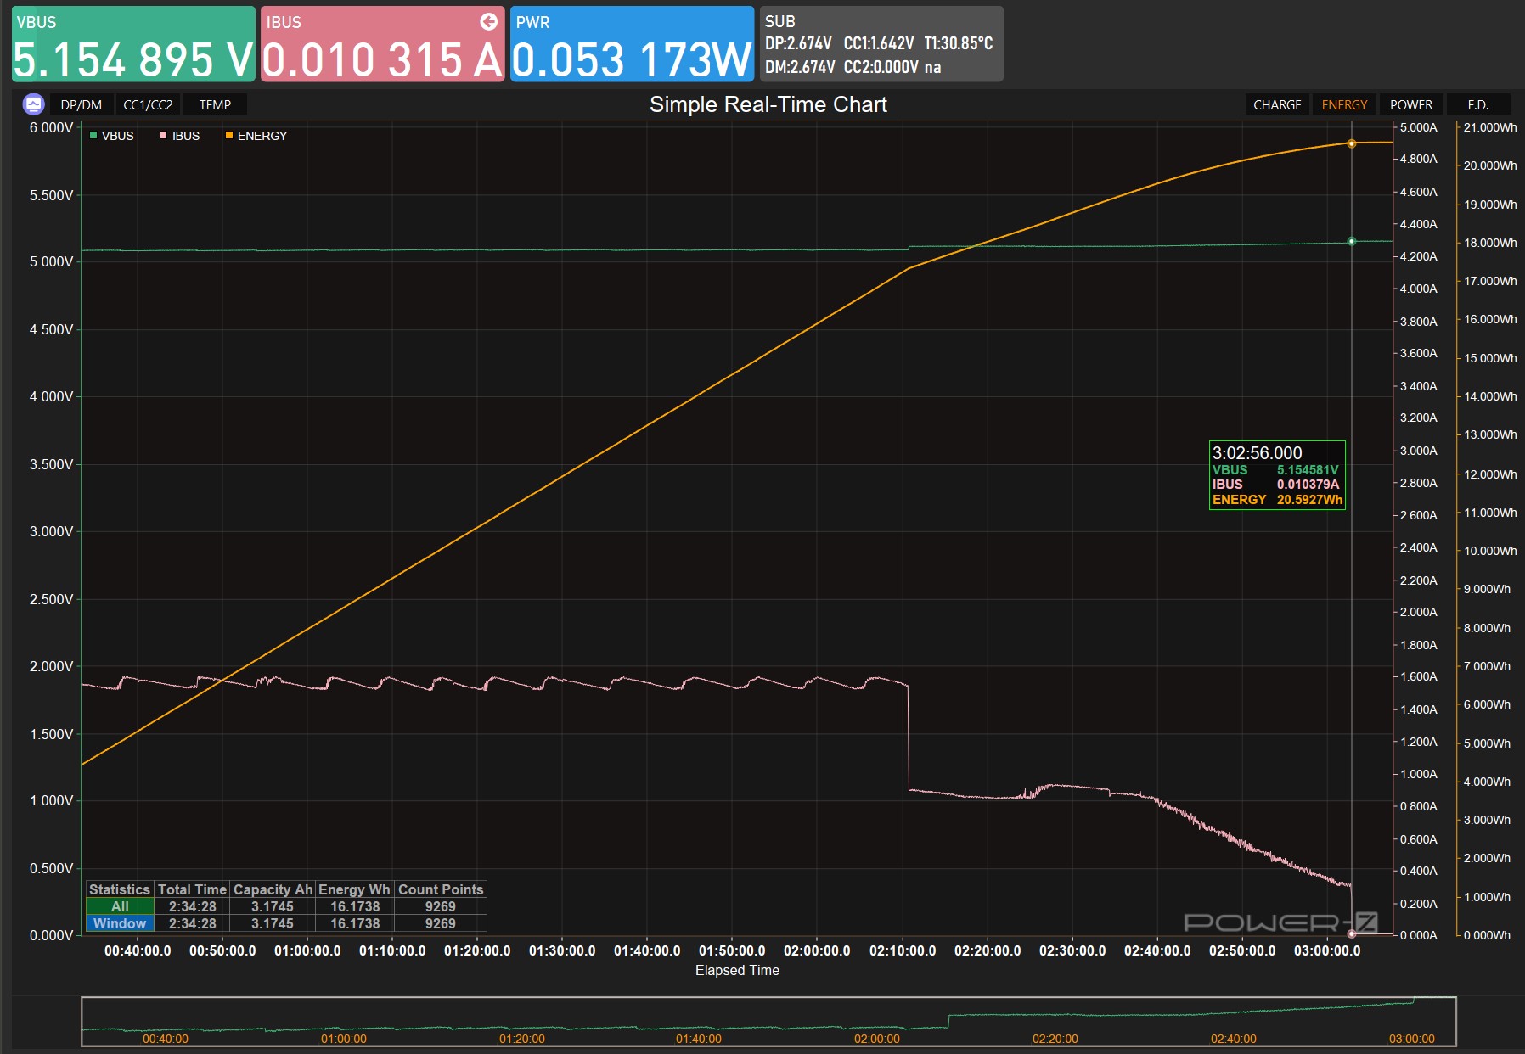This screenshot has width=1525, height=1054.
Task: Click the CC2:0.000V reading in SUB panel
Action: 881,67
